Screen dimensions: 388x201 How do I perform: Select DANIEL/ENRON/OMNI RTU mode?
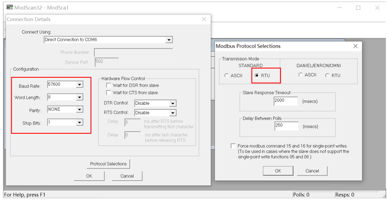327,75
